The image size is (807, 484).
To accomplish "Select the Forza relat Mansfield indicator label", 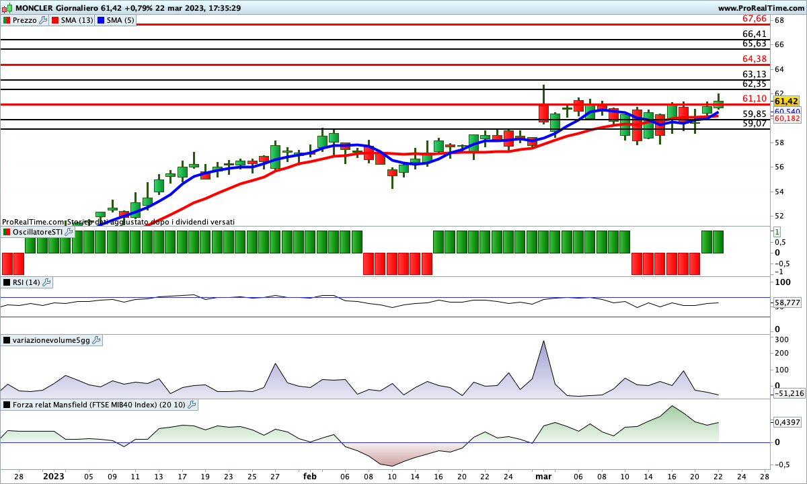I will (x=99, y=405).
